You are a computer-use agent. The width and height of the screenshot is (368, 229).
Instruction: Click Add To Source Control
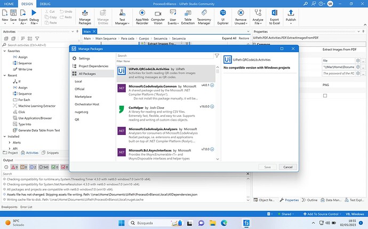tap(323, 214)
